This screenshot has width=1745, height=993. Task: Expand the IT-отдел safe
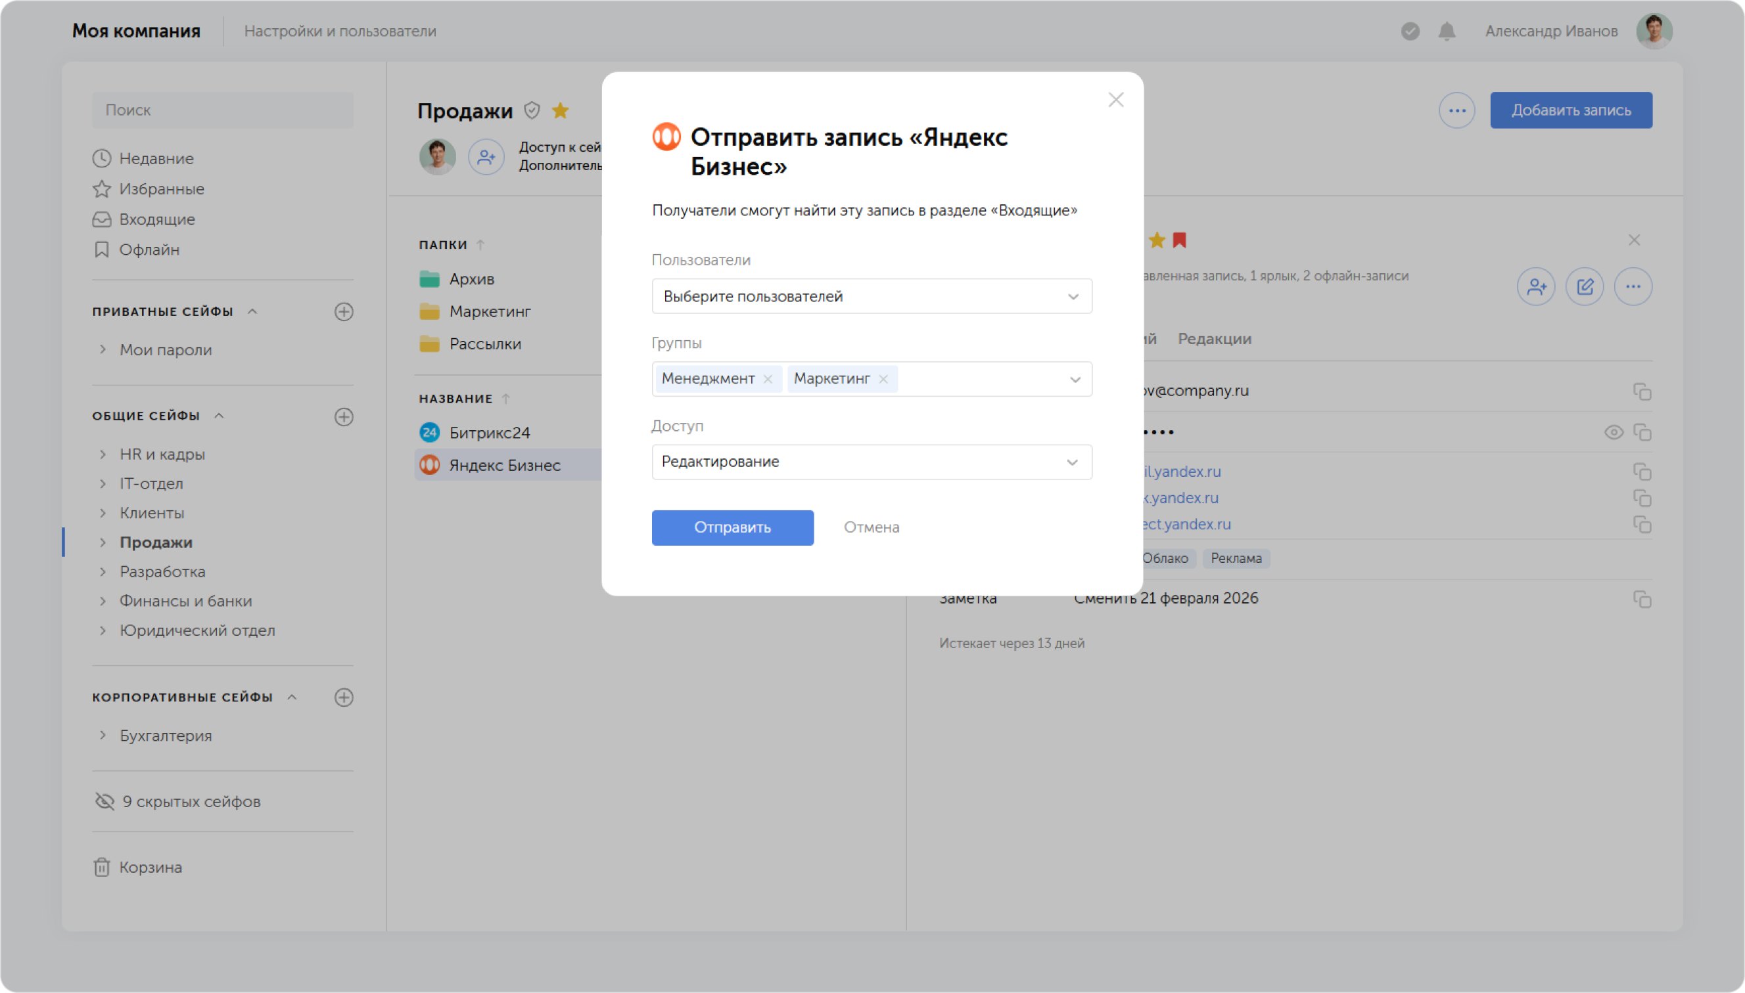click(103, 483)
